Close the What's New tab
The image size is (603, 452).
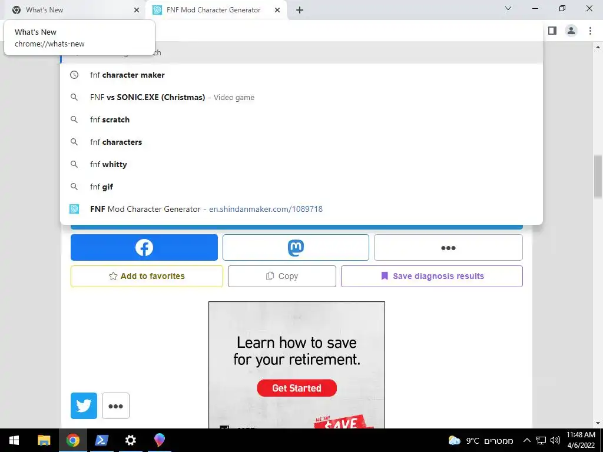[137, 10]
